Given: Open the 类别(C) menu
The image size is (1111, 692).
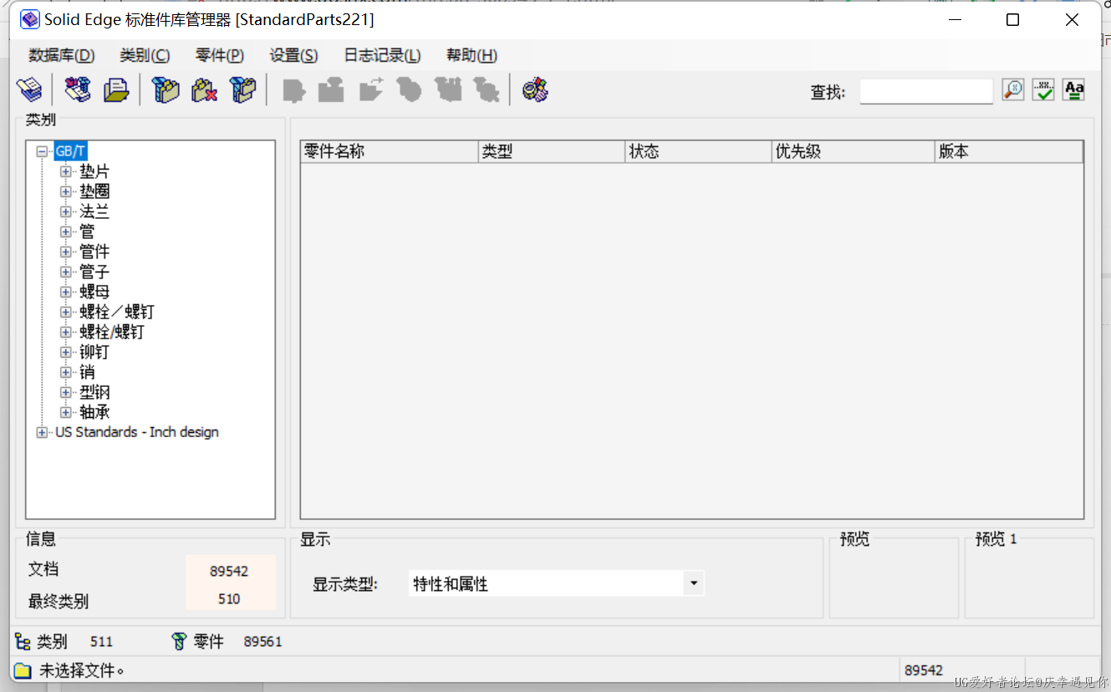Looking at the screenshot, I should [x=145, y=55].
